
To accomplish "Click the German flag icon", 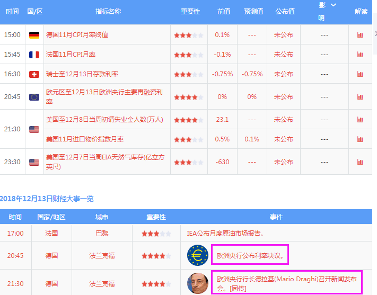I will point(34,35).
